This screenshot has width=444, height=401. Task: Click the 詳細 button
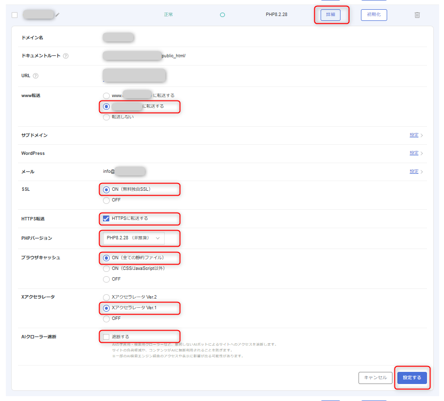[330, 15]
